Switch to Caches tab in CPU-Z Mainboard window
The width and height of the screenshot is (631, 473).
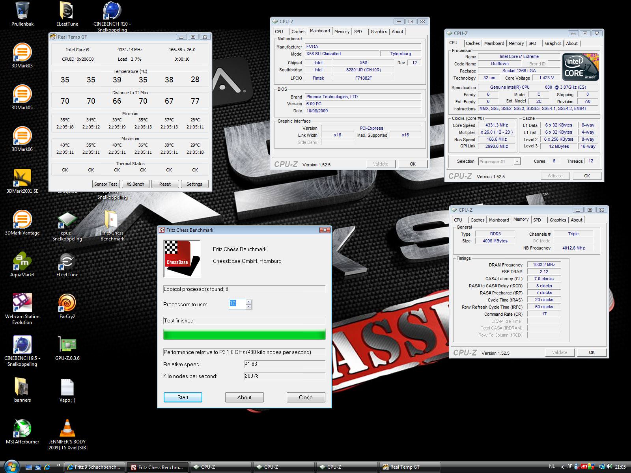[x=298, y=32]
